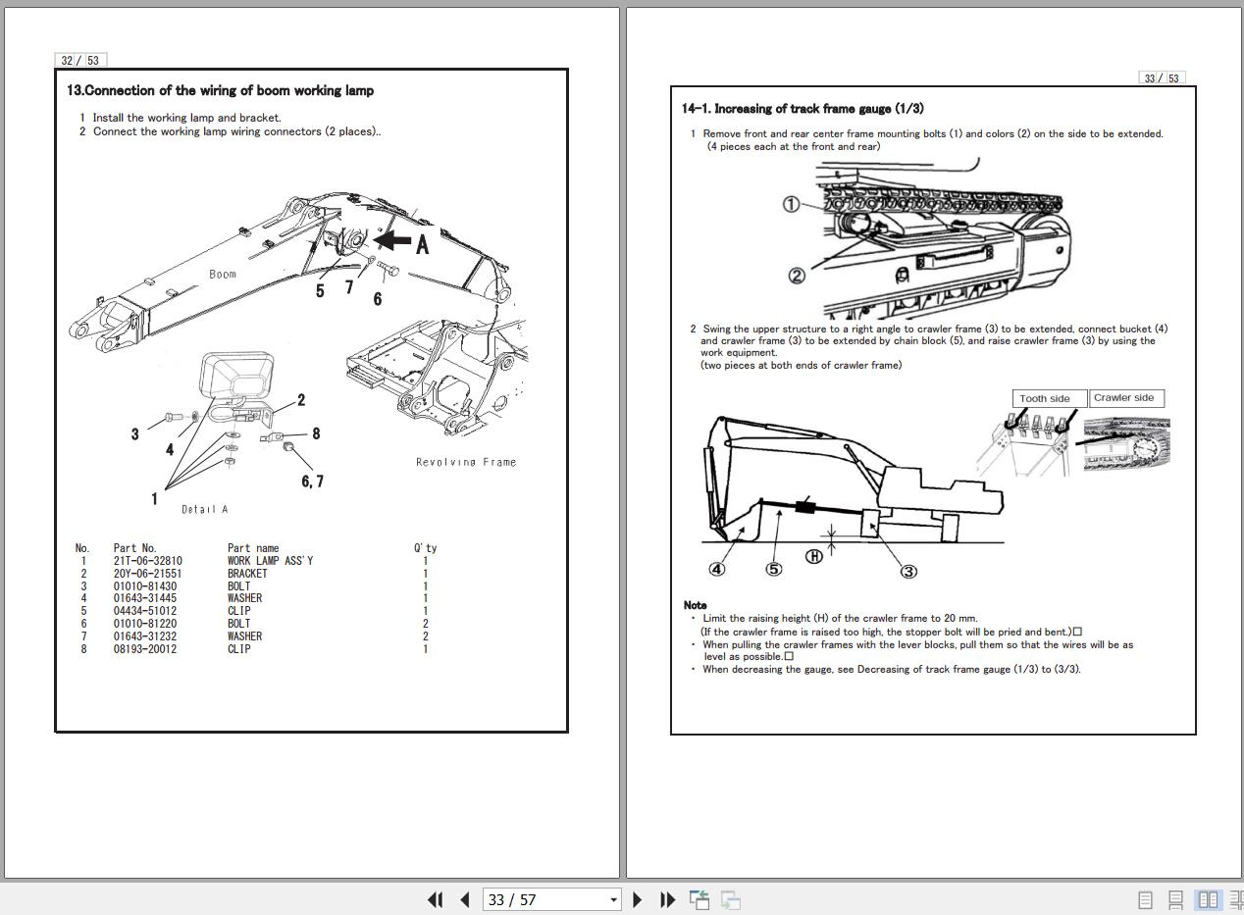
Task: Click callout '6, 7' in Detail A
Action: tap(312, 481)
